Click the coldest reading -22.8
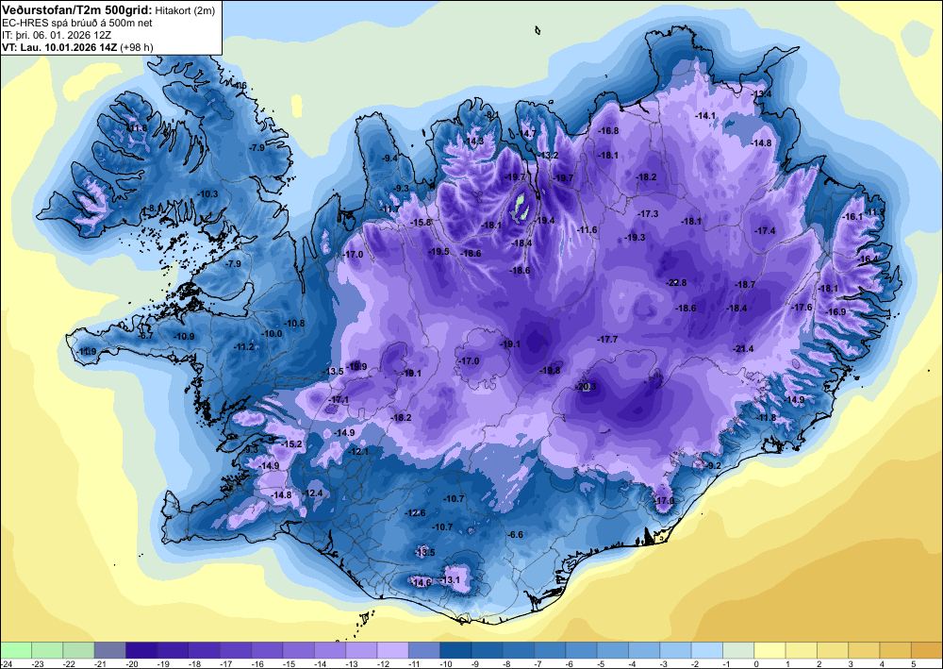The height and width of the screenshot is (669, 943). coord(676,282)
